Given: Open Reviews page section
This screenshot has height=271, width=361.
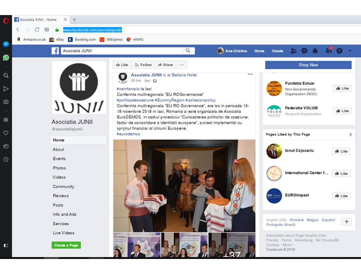Looking at the screenshot, I should (x=61, y=196).
